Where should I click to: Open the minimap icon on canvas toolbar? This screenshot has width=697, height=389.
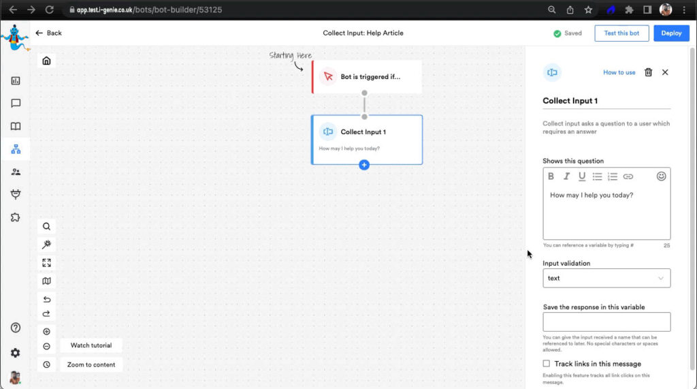46,281
